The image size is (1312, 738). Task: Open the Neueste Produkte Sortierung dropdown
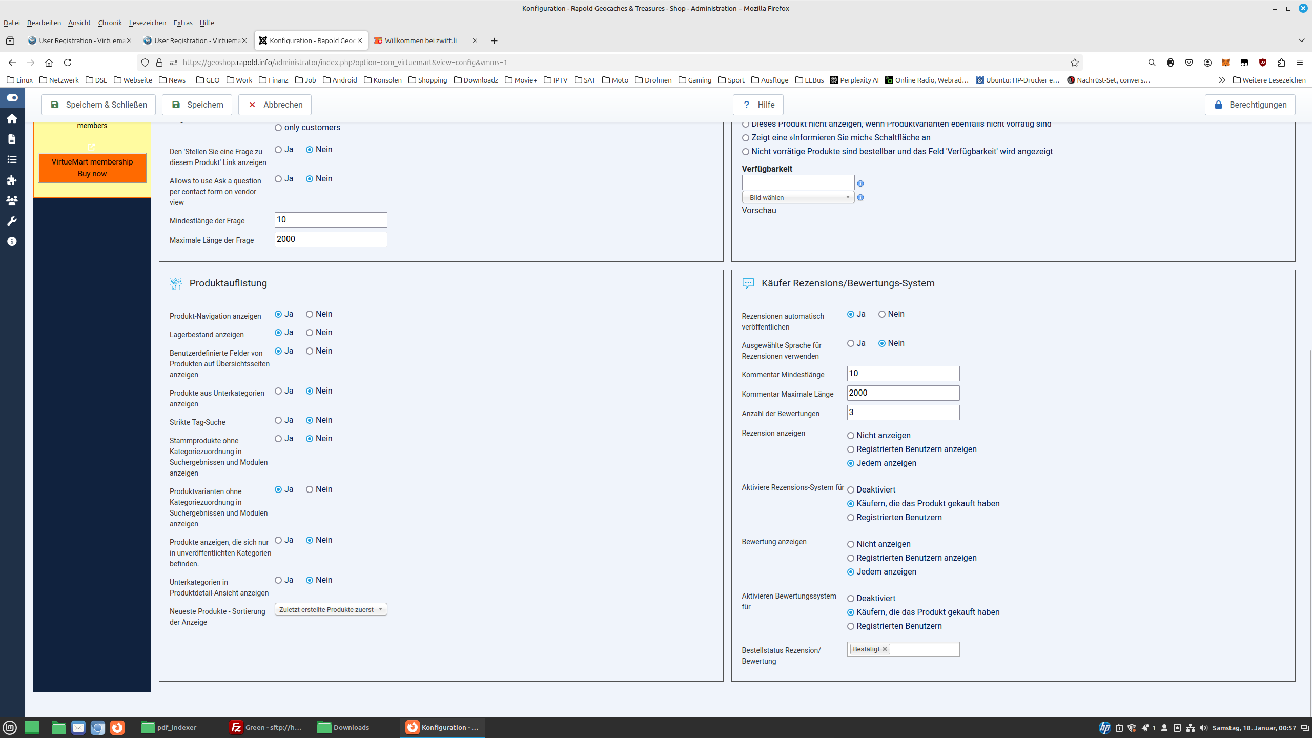pyautogui.click(x=331, y=609)
